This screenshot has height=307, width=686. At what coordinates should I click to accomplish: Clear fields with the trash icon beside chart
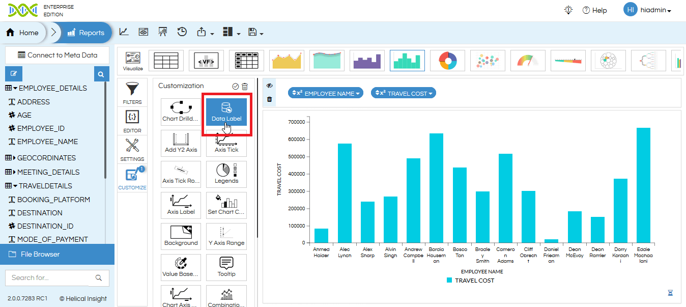click(x=269, y=99)
